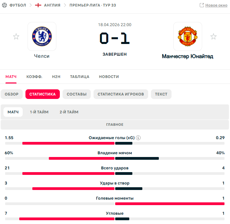Switch to the H2H tab
The height and width of the screenshot is (224, 230).
[56, 77]
